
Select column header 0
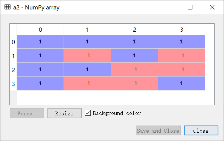pos(40,29)
